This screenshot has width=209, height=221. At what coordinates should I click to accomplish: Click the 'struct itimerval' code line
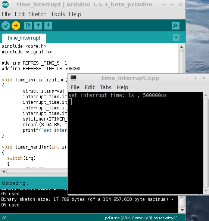pyautogui.click(x=44, y=91)
